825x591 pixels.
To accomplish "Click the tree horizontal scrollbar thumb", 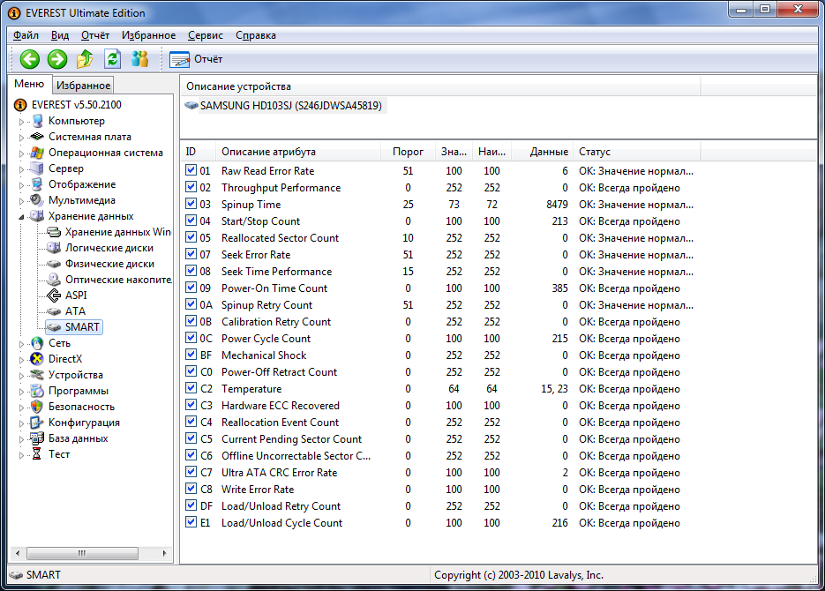I will [x=83, y=553].
